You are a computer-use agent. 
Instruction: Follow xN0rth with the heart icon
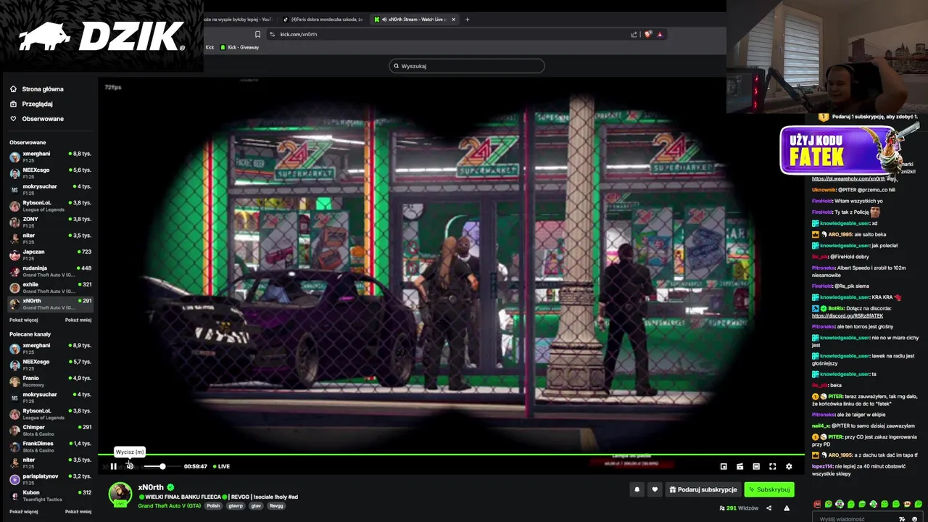pyautogui.click(x=655, y=489)
